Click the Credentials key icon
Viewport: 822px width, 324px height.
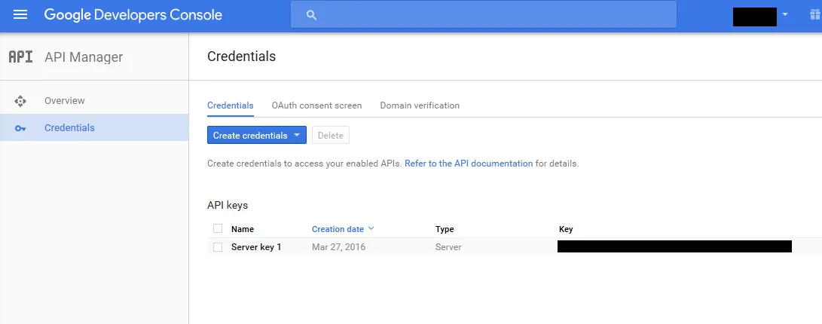coord(20,128)
